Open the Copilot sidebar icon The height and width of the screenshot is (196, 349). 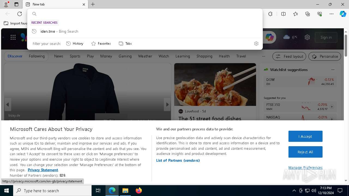click(x=343, y=14)
